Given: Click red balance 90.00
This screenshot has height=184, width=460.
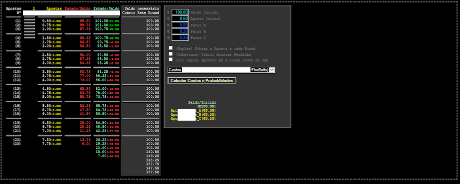Looking at the screenshot, I should point(85,55).
